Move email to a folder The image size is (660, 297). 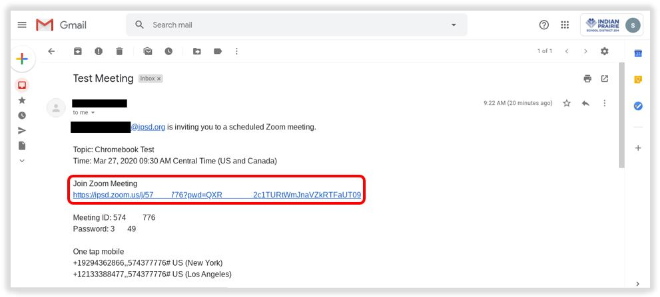point(197,51)
